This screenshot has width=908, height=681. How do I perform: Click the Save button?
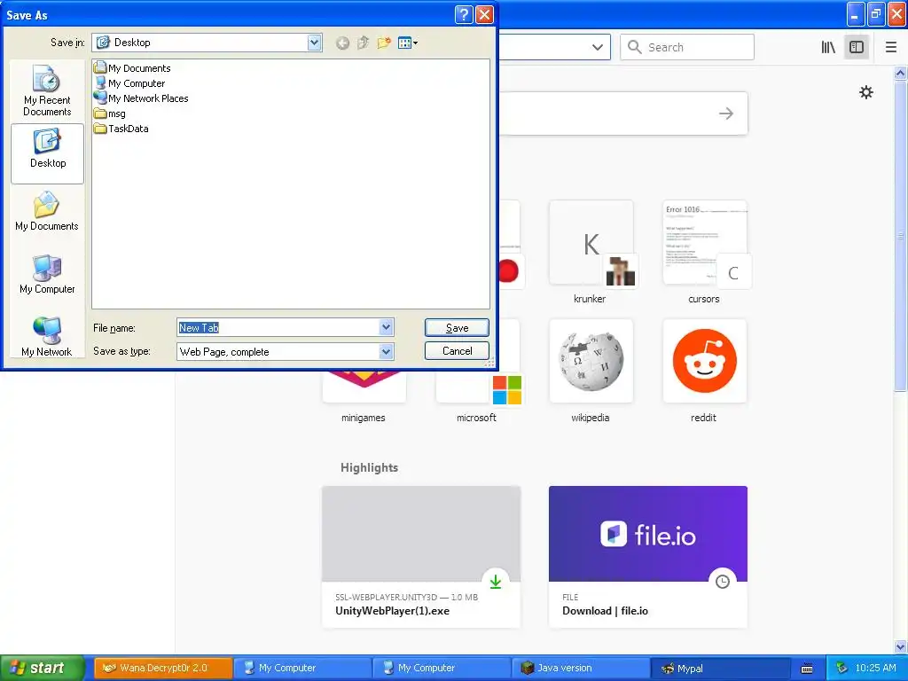(457, 328)
